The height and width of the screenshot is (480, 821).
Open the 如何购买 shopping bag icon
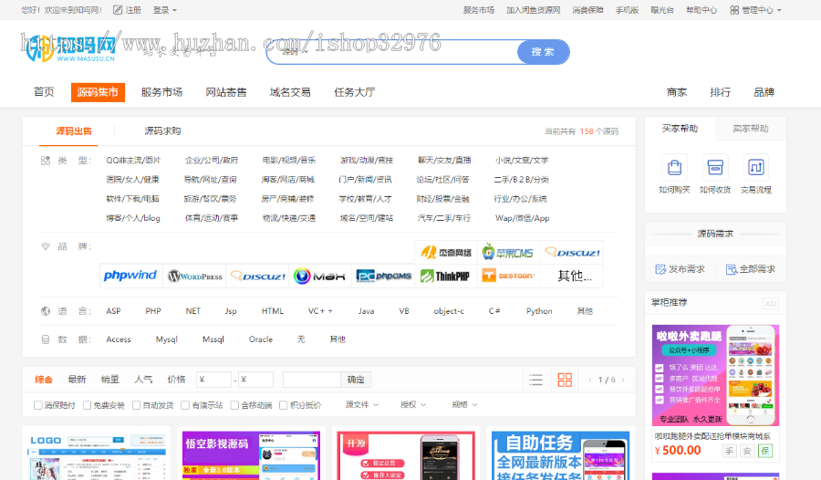tap(674, 168)
